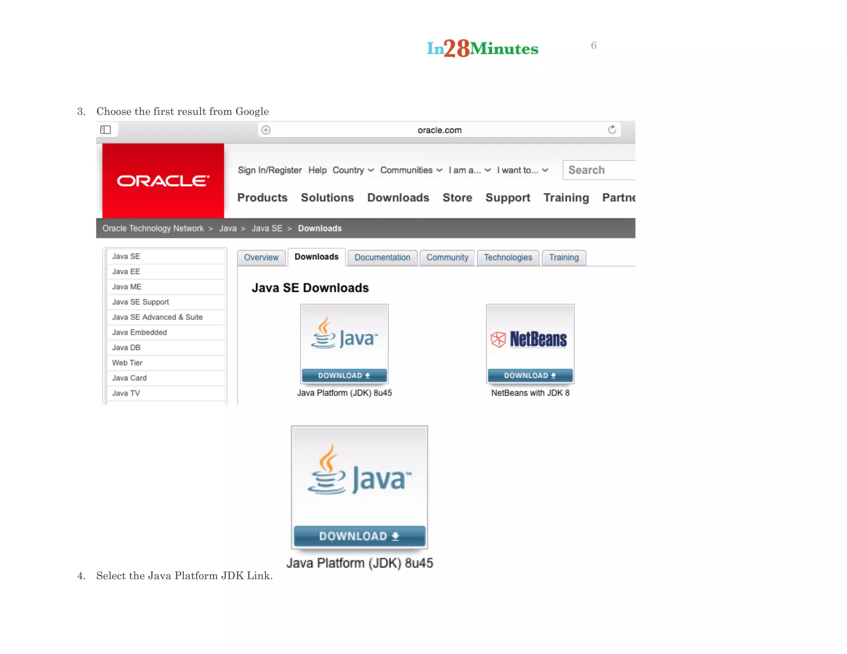Switch to the Technologies tab
847x654 pixels.
click(x=508, y=258)
